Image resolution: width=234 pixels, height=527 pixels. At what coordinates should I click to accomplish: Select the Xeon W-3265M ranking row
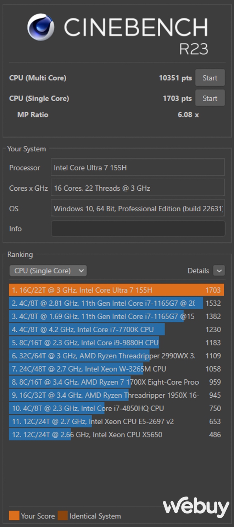[116, 369]
